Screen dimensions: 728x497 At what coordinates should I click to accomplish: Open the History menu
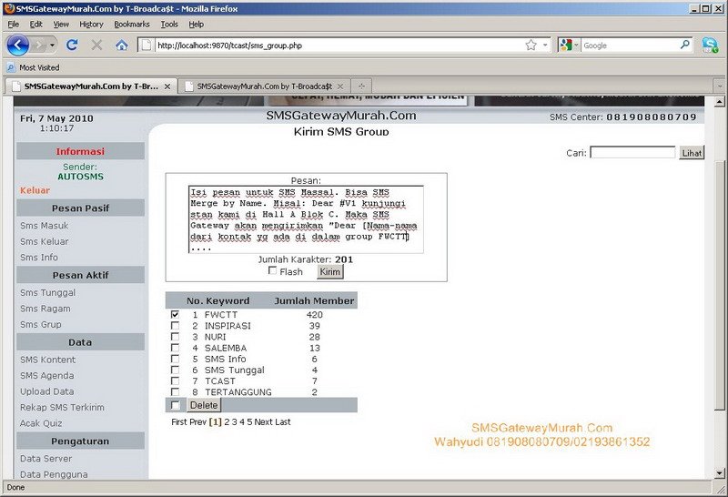pyautogui.click(x=91, y=25)
